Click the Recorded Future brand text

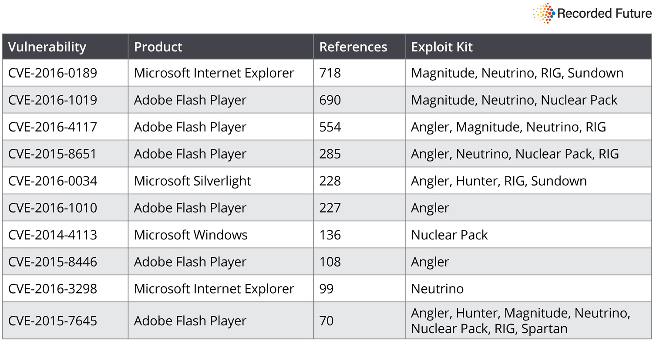[x=604, y=14]
